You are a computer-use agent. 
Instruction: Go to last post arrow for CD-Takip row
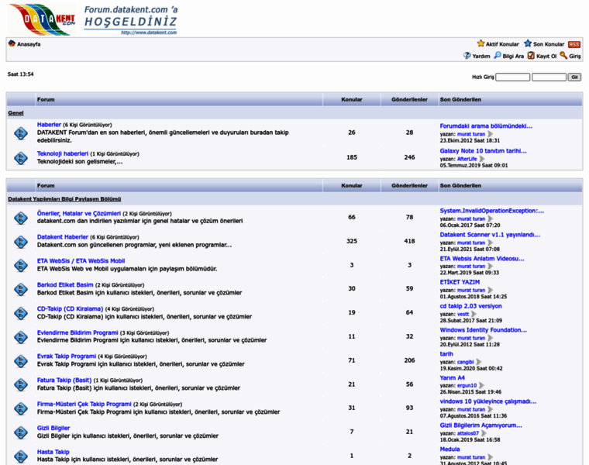tap(474, 314)
